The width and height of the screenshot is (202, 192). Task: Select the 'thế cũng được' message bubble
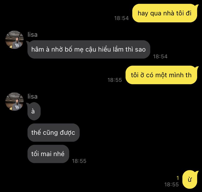point(54,133)
